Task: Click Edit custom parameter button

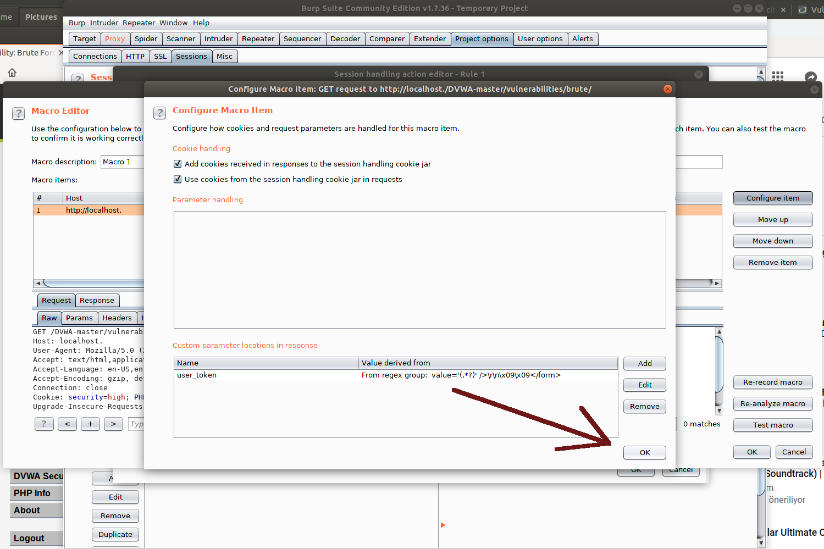Action: point(645,385)
